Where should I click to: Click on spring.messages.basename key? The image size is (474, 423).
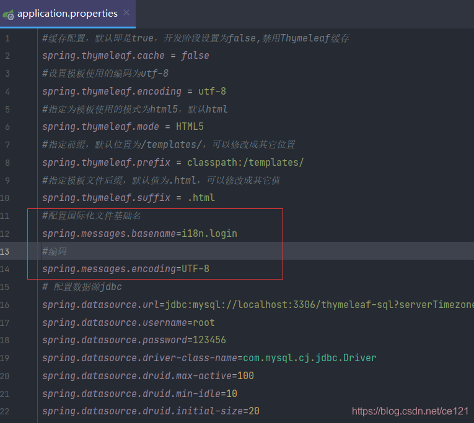point(109,234)
